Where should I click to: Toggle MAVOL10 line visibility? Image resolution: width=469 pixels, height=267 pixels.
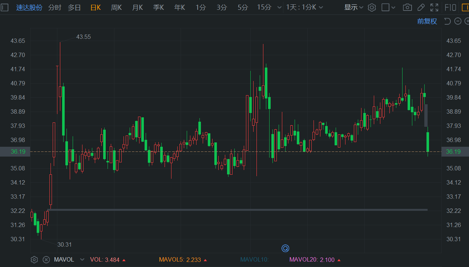[x=254, y=260]
